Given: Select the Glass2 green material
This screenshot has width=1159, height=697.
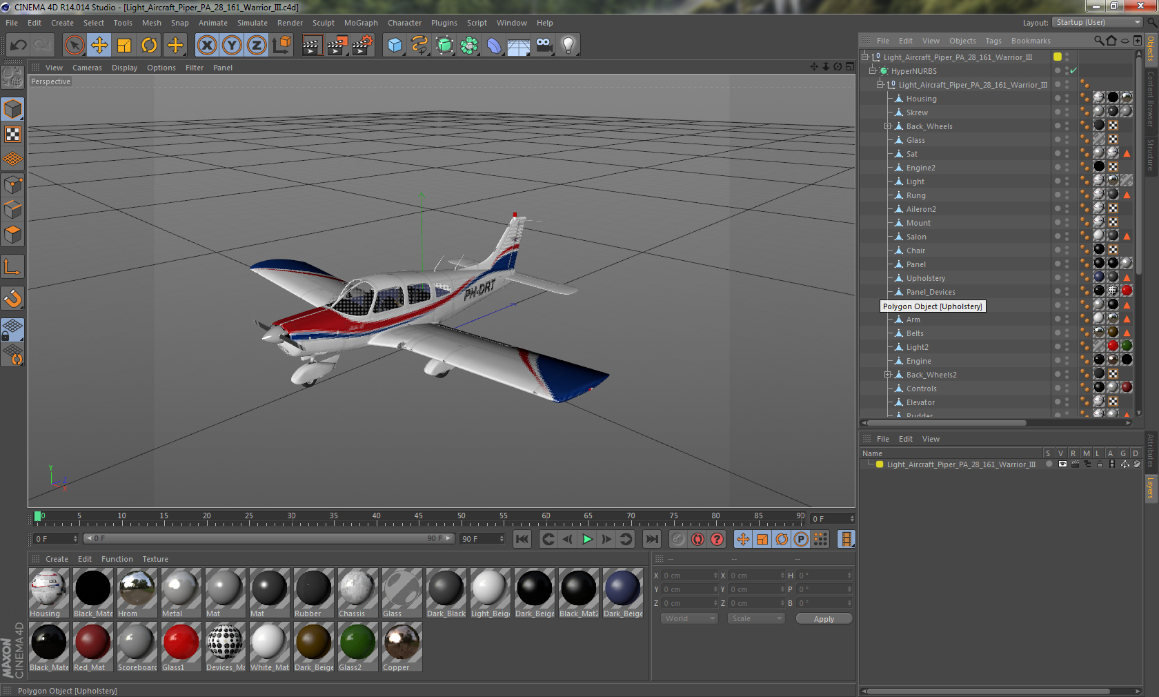Looking at the screenshot, I should [x=357, y=647].
